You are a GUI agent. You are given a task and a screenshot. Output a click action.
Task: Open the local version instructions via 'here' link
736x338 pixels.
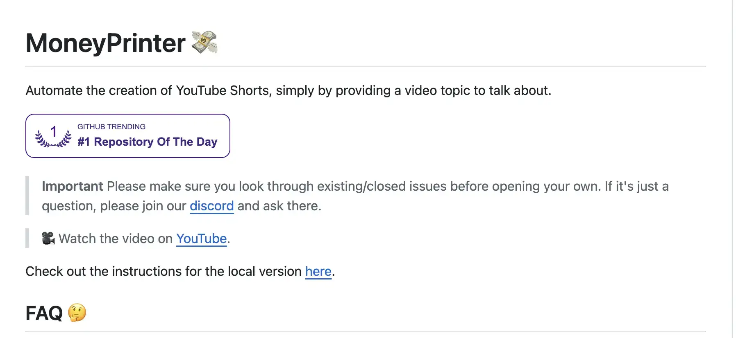(318, 271)
